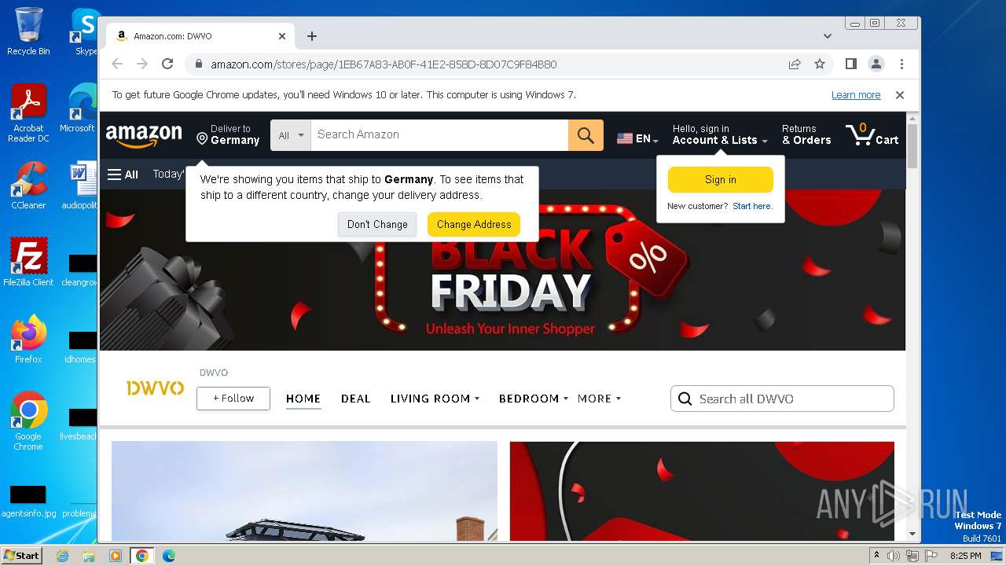Open the All hamburger menu
Viewport: 1006px width, 566px height.
(123, 175)
